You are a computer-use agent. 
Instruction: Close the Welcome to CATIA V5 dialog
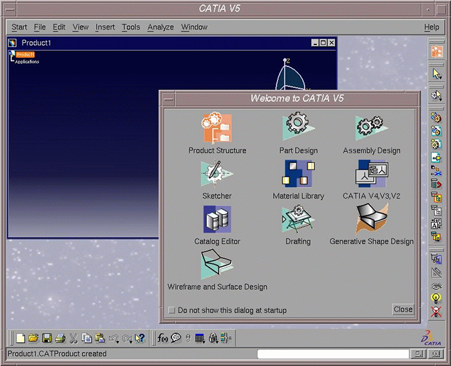tap(403, 309)
